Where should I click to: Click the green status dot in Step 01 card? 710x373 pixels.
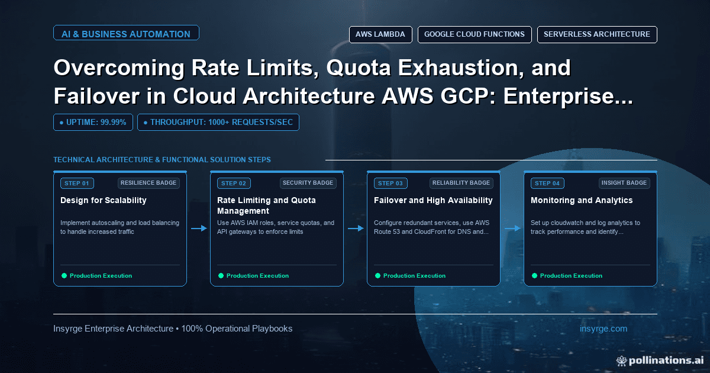(64, 276)
